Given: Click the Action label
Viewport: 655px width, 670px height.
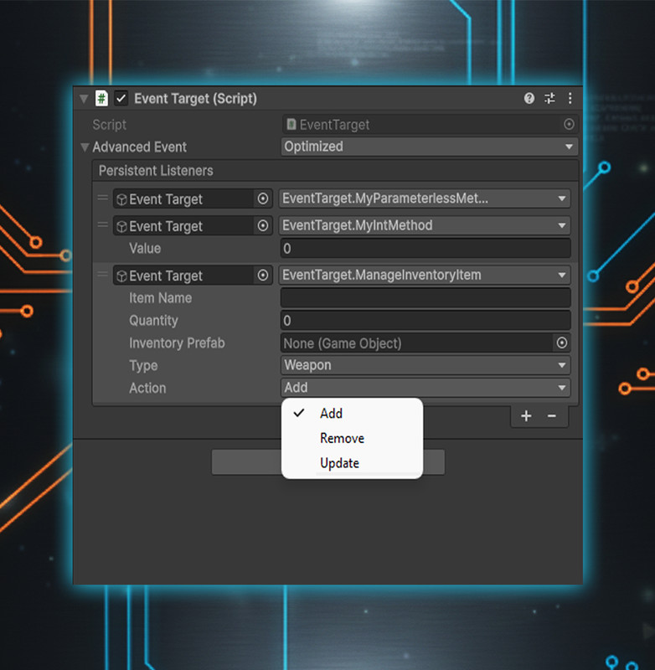Looking at the screenshot, I should 147,389.
